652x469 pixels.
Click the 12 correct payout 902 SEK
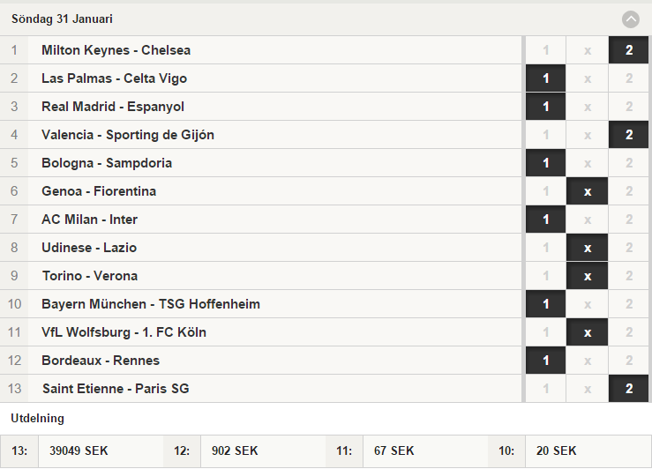[235, 451]
